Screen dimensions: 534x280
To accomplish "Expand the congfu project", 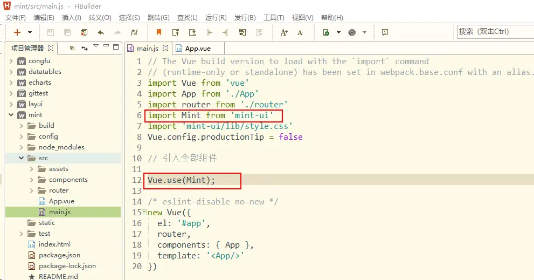I will pyautogui.click(x=11, y=61).
